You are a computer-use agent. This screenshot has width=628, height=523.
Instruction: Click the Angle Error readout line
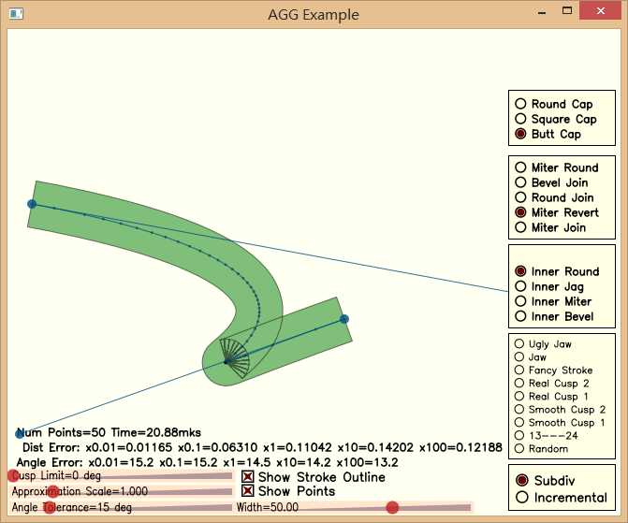208,462
